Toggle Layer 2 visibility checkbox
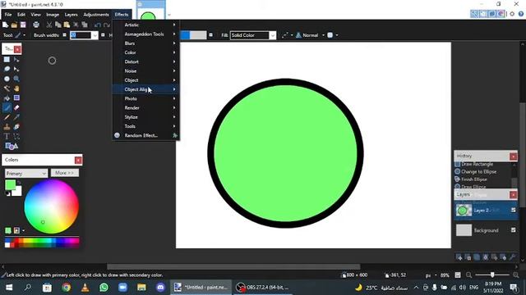Viewport: 526px width, 295px height. (513, 210)
